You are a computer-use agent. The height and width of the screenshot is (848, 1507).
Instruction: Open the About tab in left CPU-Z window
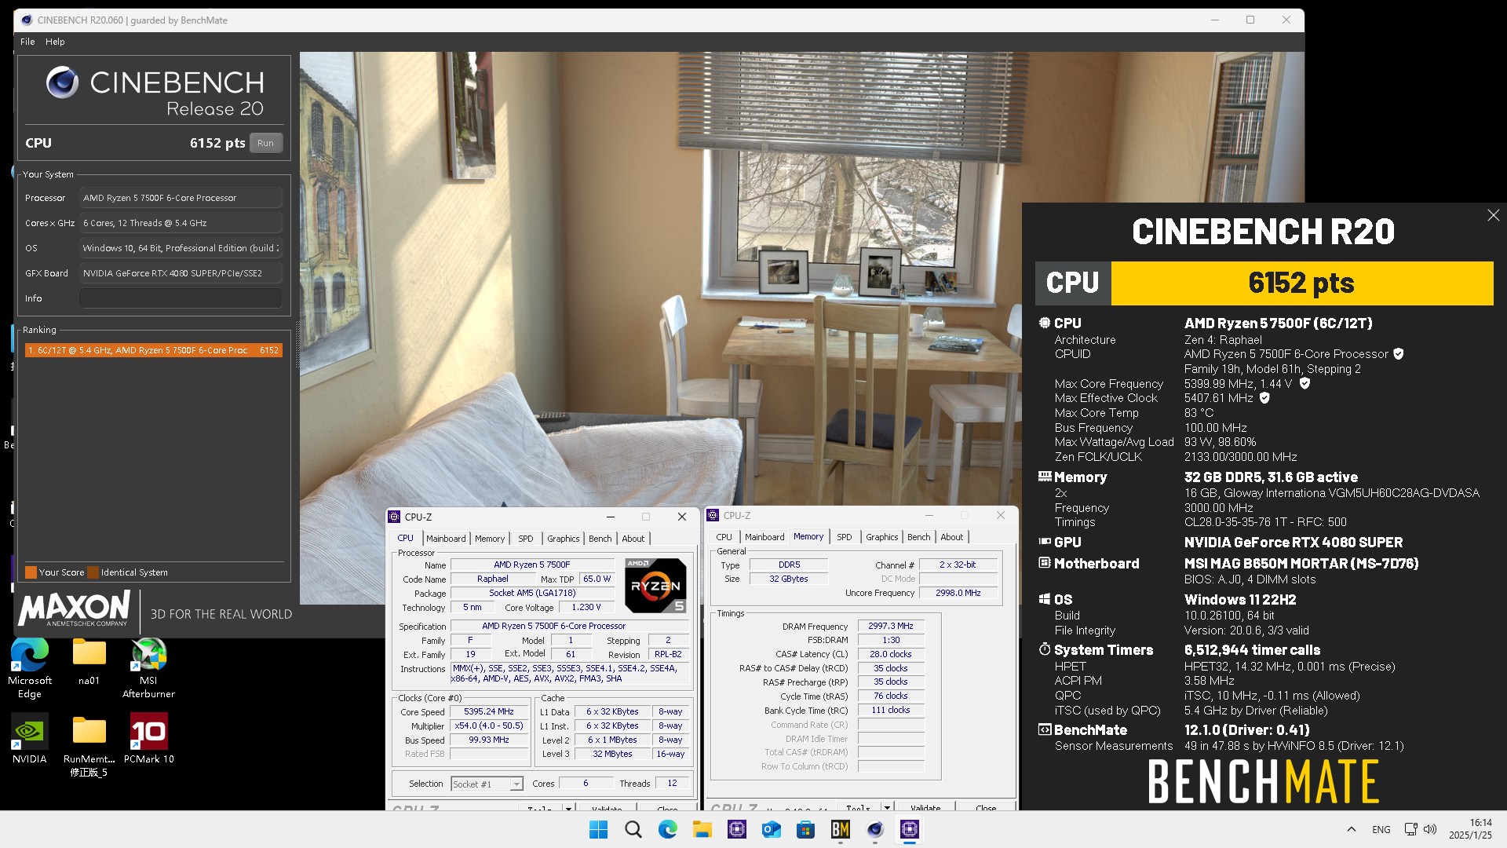coord(633,539)
